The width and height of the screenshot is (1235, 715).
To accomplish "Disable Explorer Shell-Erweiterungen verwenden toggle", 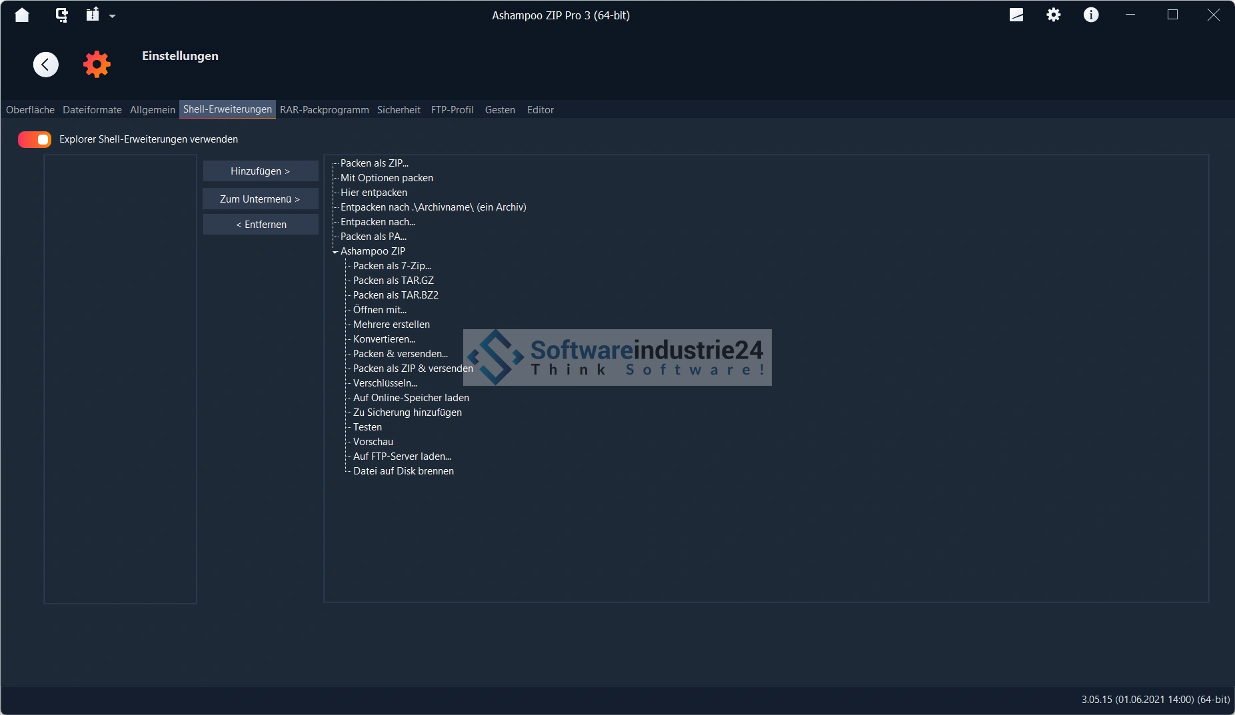I will point(35,139).
